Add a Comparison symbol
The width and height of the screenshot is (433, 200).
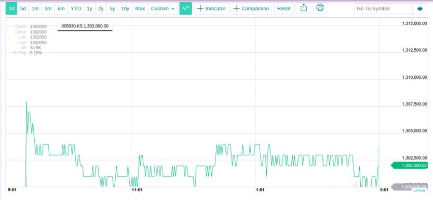tap(251, 8)
